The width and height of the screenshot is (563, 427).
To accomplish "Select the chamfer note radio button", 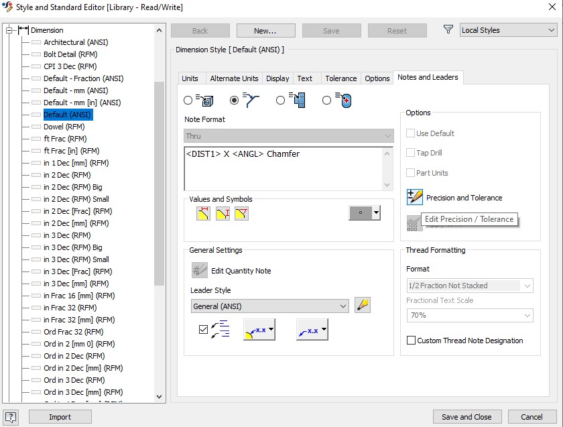I will [x=234, y=100].
